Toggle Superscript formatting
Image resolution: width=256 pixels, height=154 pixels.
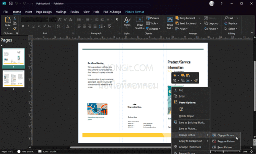pos(44,26)
